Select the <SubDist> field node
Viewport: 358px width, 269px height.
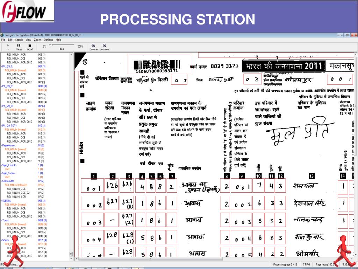click(x=6, y=201)
